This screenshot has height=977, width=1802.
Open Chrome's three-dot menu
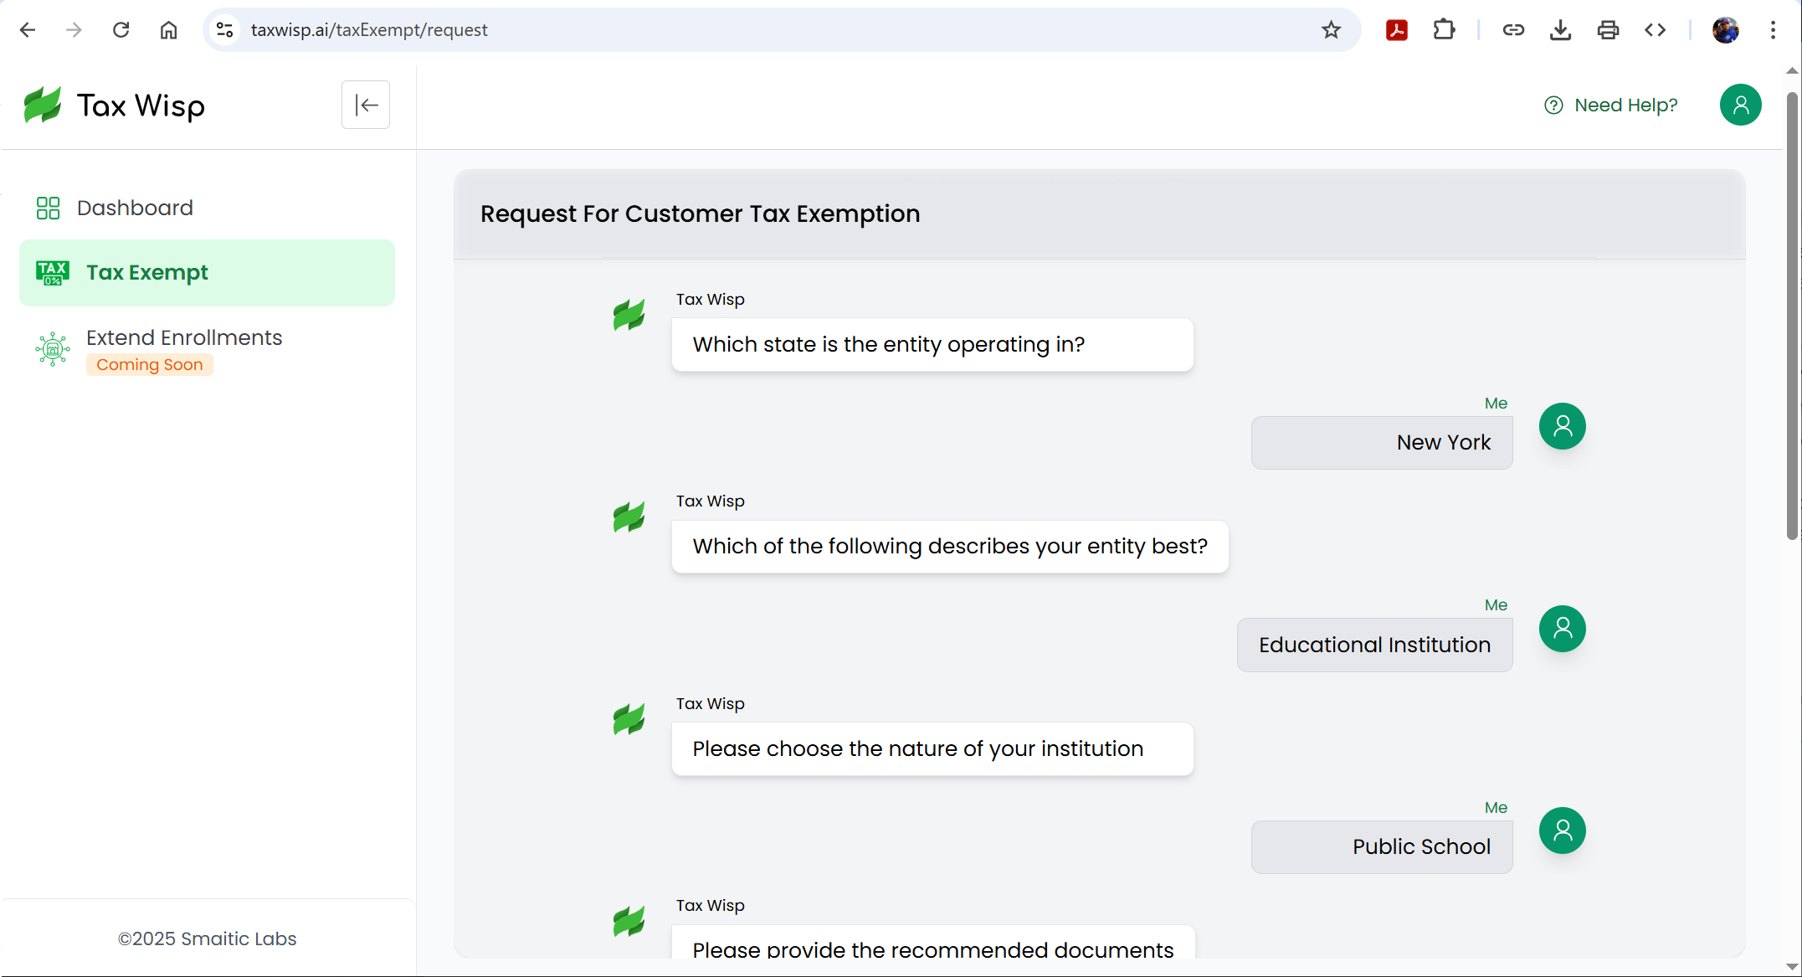[x=1773, y=30]
